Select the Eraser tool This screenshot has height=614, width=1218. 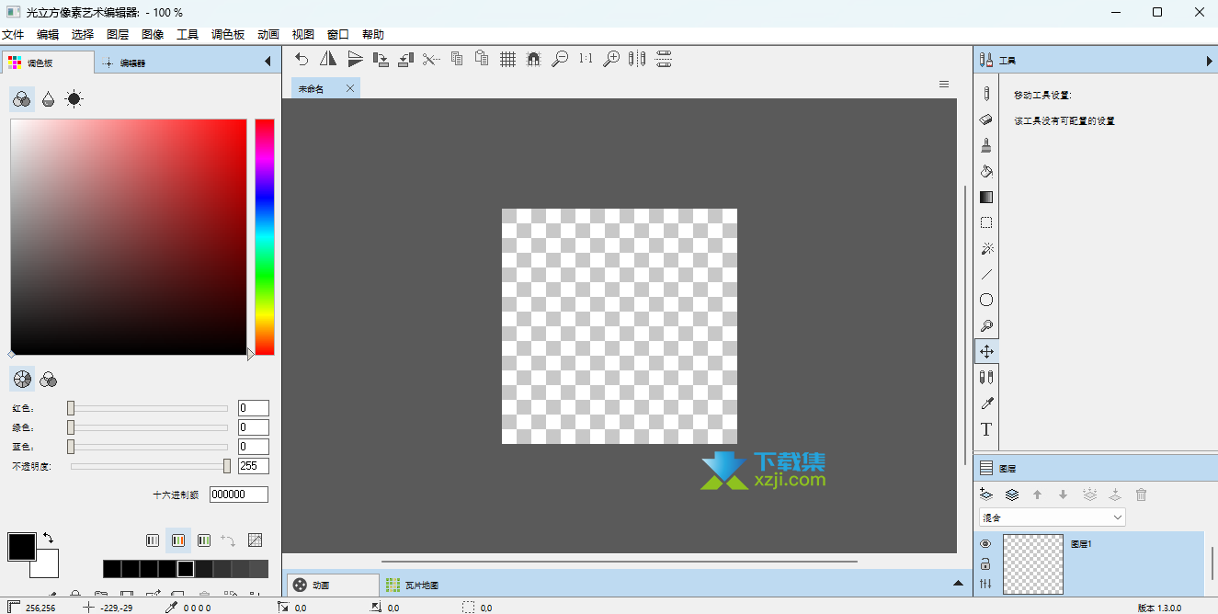[x=986, y=119]
